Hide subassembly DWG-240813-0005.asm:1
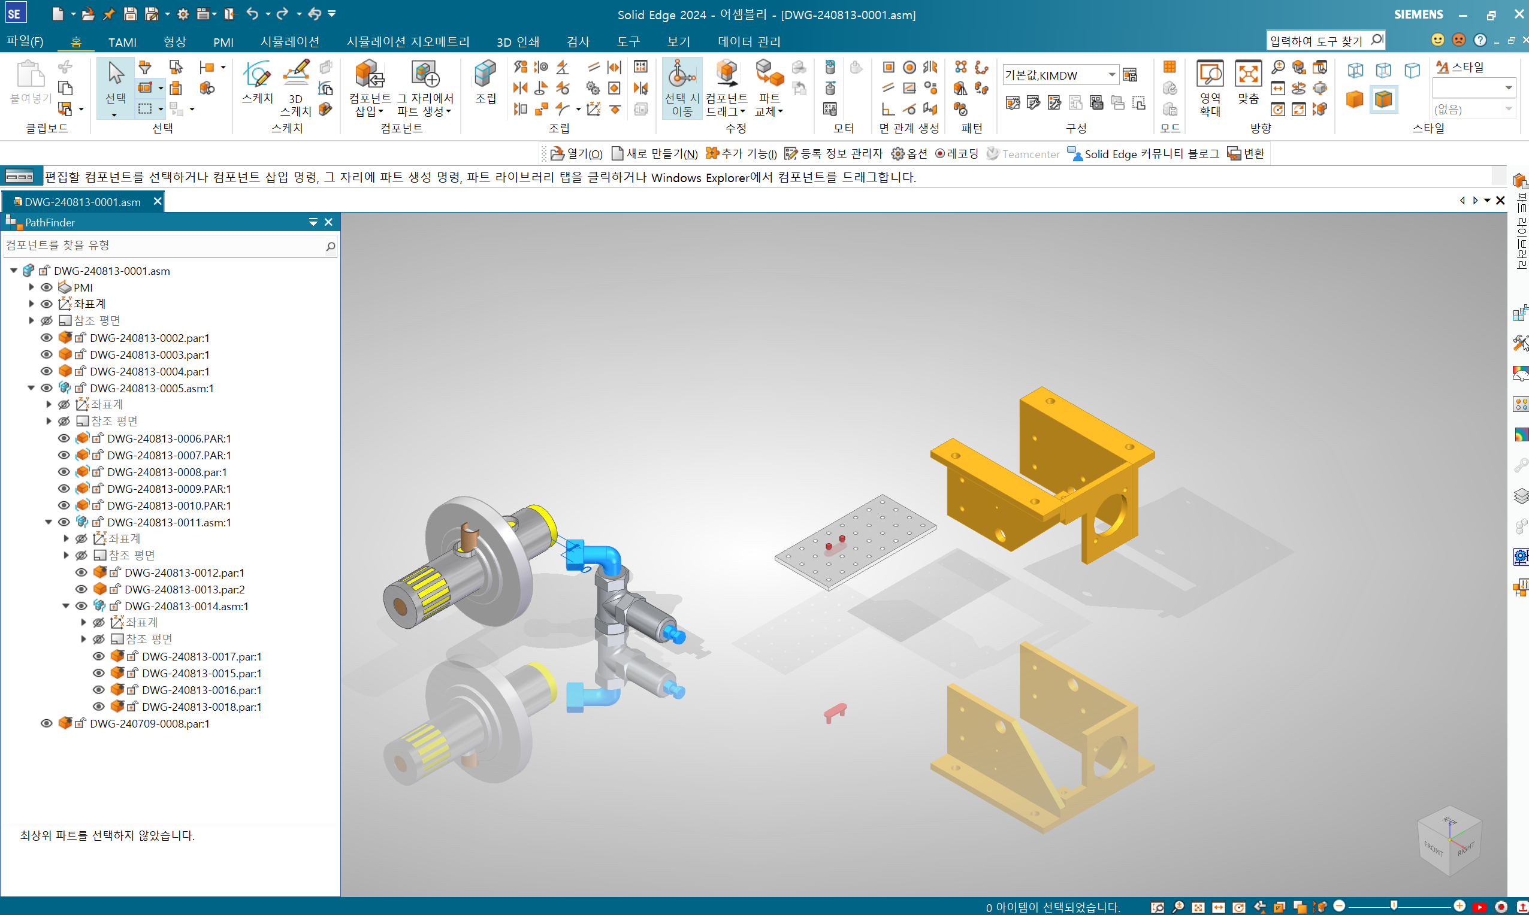The width and height of the screenshot is (1529, 915). pos(46,388)
